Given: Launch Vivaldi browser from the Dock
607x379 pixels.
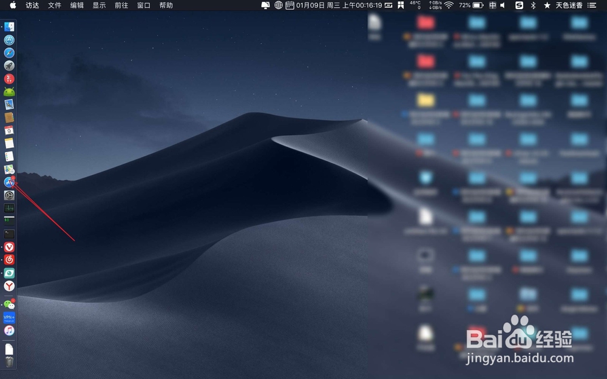Looking at the screenshot, I should tap(9, 247).
